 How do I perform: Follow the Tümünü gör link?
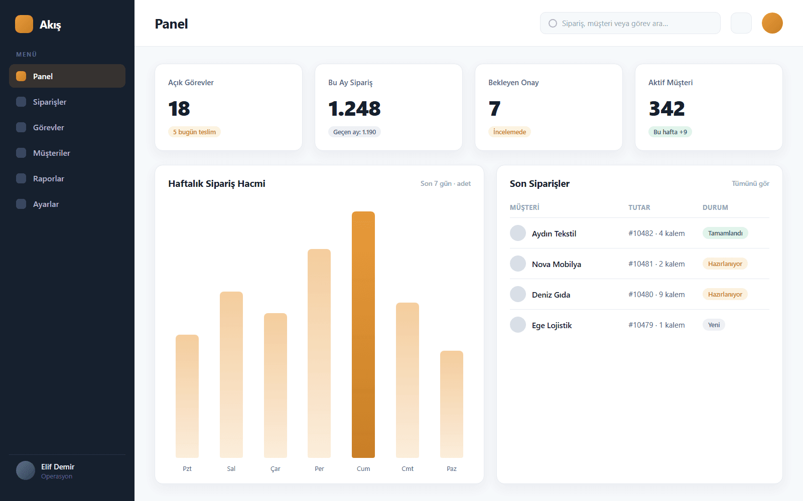click(750, 184)
